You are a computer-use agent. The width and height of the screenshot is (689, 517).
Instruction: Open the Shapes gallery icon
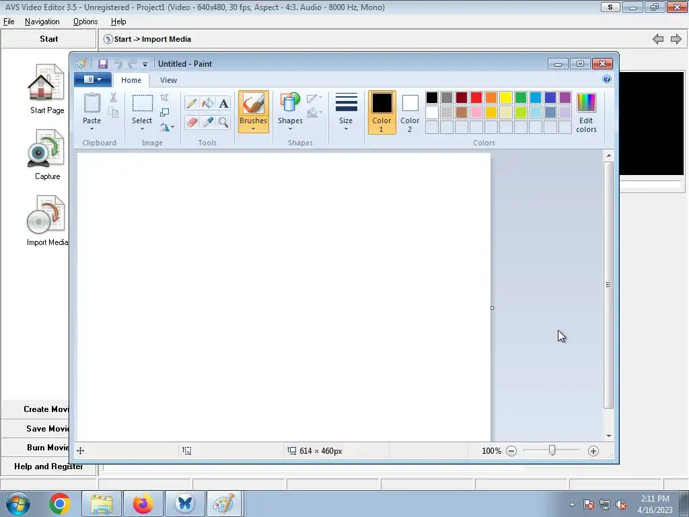pos(290,103)
